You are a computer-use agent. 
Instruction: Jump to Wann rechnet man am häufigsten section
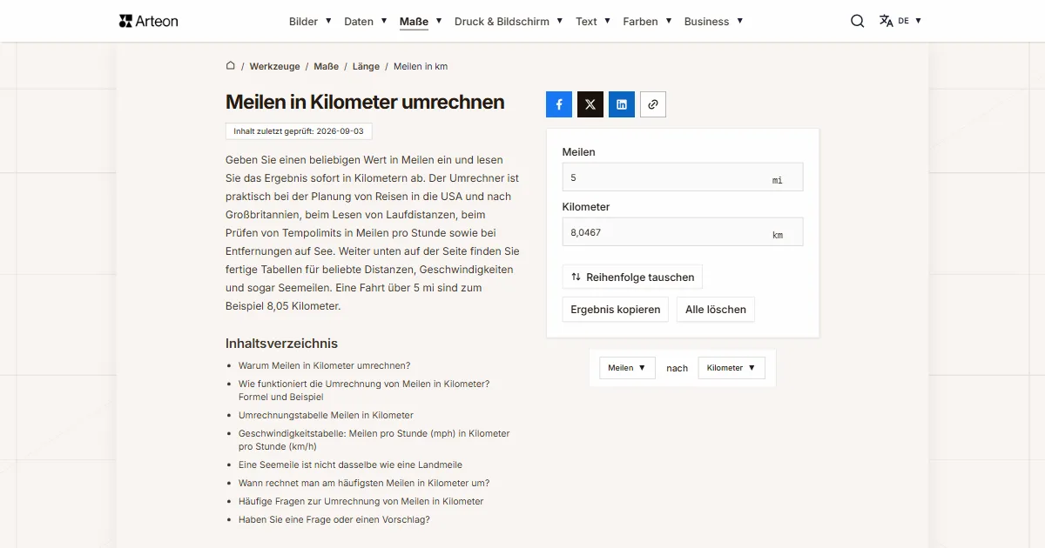(364, 483)
